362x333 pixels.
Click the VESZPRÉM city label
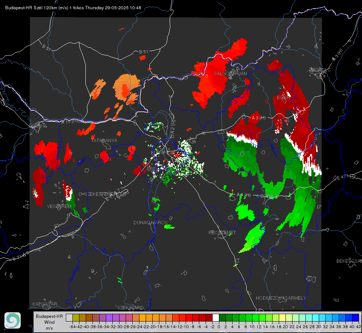59,206
